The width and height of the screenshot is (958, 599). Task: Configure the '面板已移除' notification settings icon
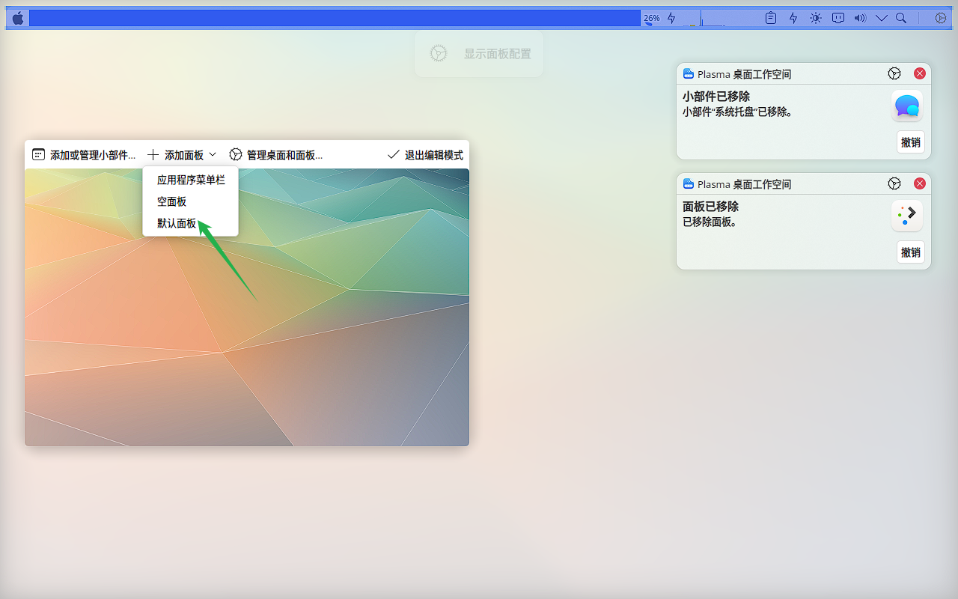pos(894,183)
